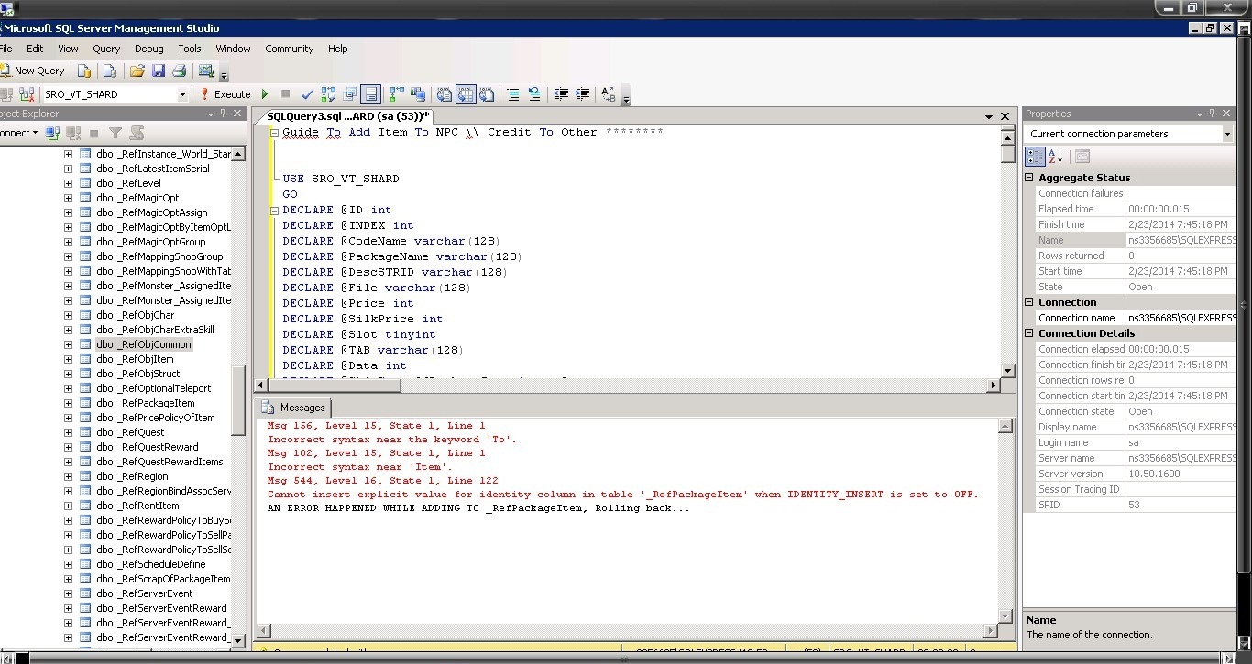This screenshot has width=1252, height=664.
Task: Select the Messages tab
Action: (293, 408)
